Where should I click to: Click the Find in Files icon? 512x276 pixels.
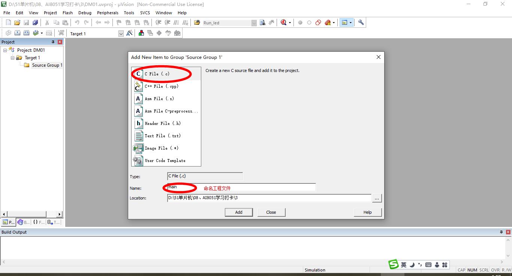click(x=197, y=22)
